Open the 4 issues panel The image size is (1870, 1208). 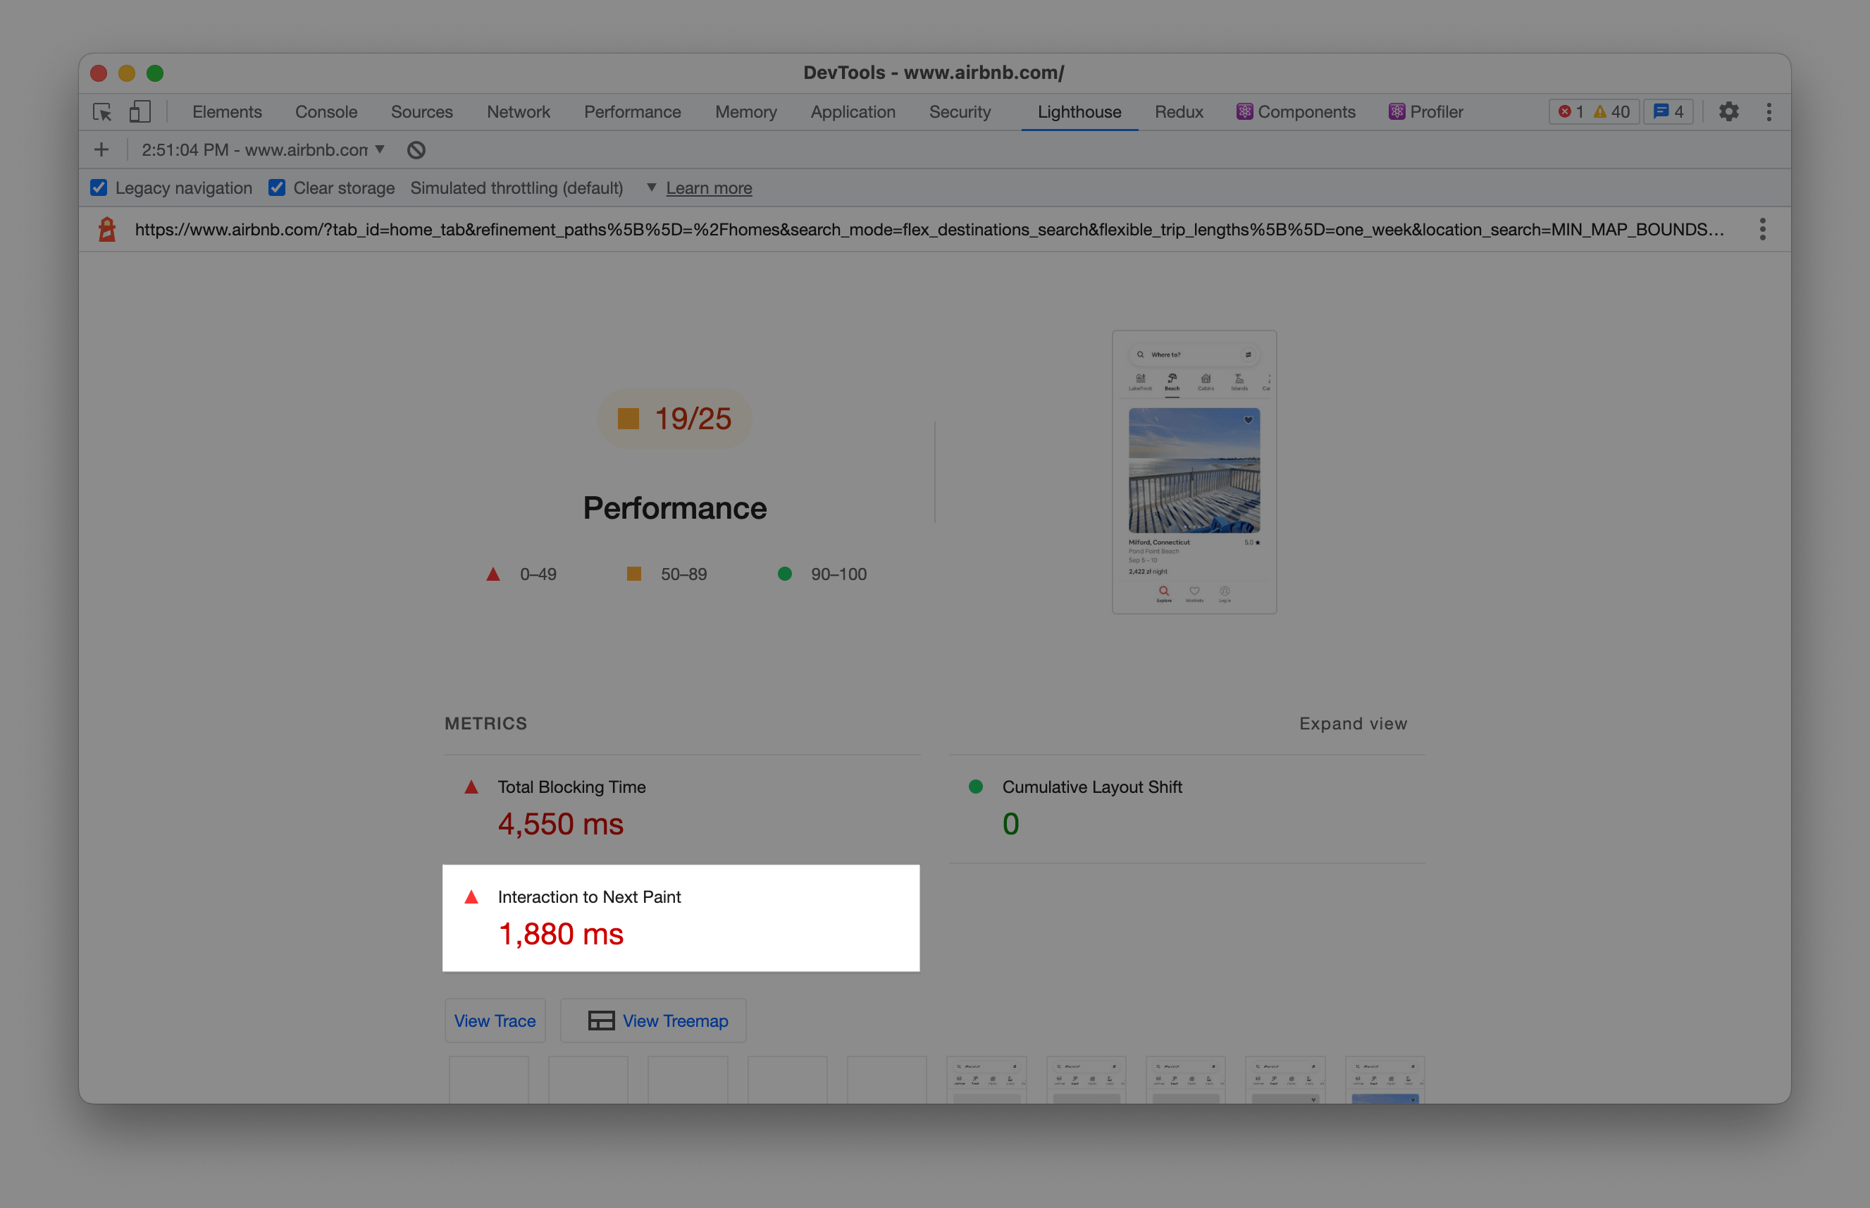1668,111
